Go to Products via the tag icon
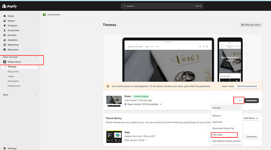Viewport: 271px width, 150px height. [x=4, y=26]
